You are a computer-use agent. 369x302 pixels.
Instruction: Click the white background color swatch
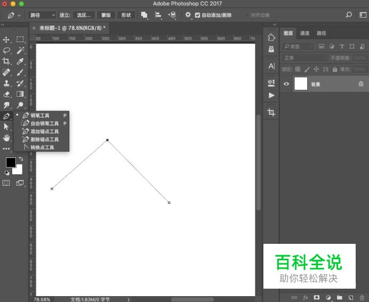(19, 171)
